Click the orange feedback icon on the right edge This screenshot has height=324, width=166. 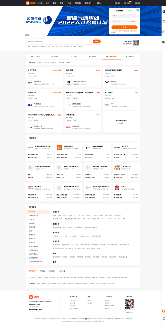tap(164, 311)
